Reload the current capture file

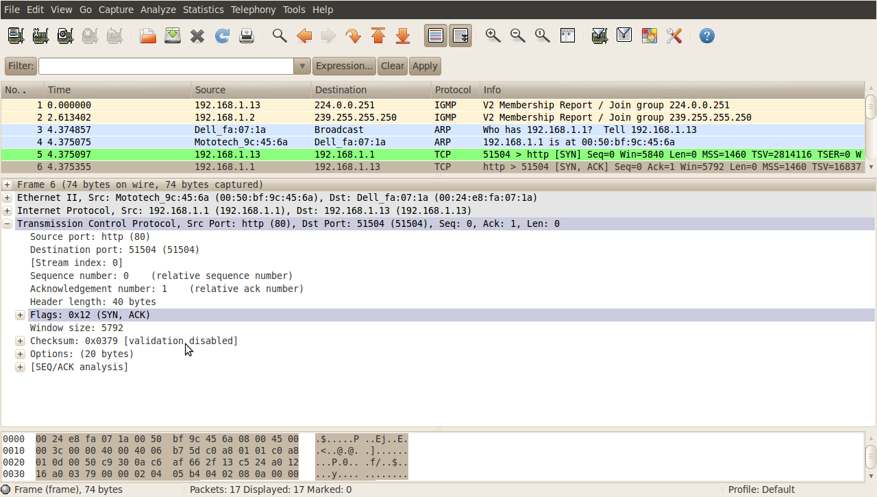(x=222, y=35)
